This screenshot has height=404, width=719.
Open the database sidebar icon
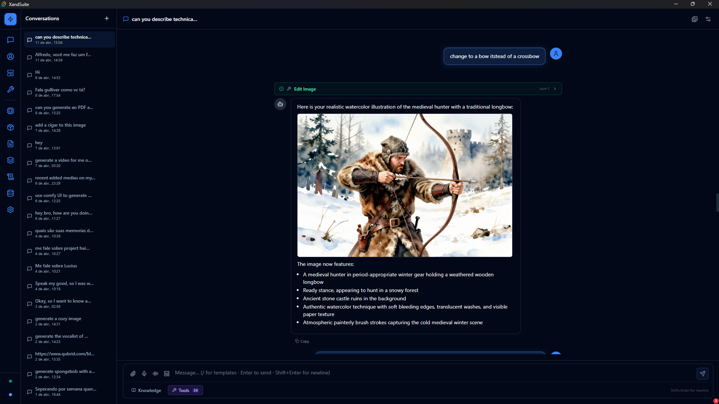click(x=10, y=193)
